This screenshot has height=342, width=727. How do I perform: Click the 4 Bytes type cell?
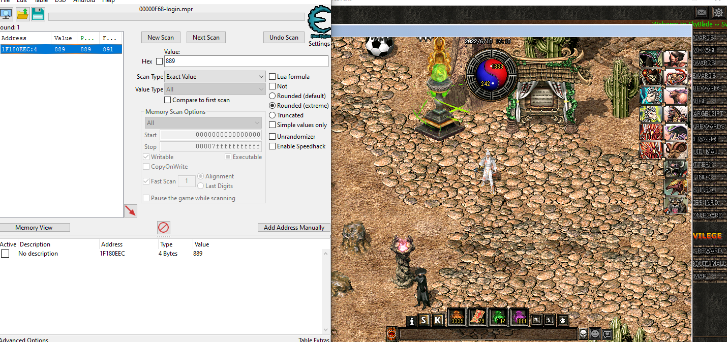[168, 254]
